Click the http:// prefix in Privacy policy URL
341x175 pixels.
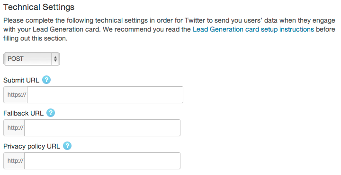pyautogui.click(x=14, y=161)
